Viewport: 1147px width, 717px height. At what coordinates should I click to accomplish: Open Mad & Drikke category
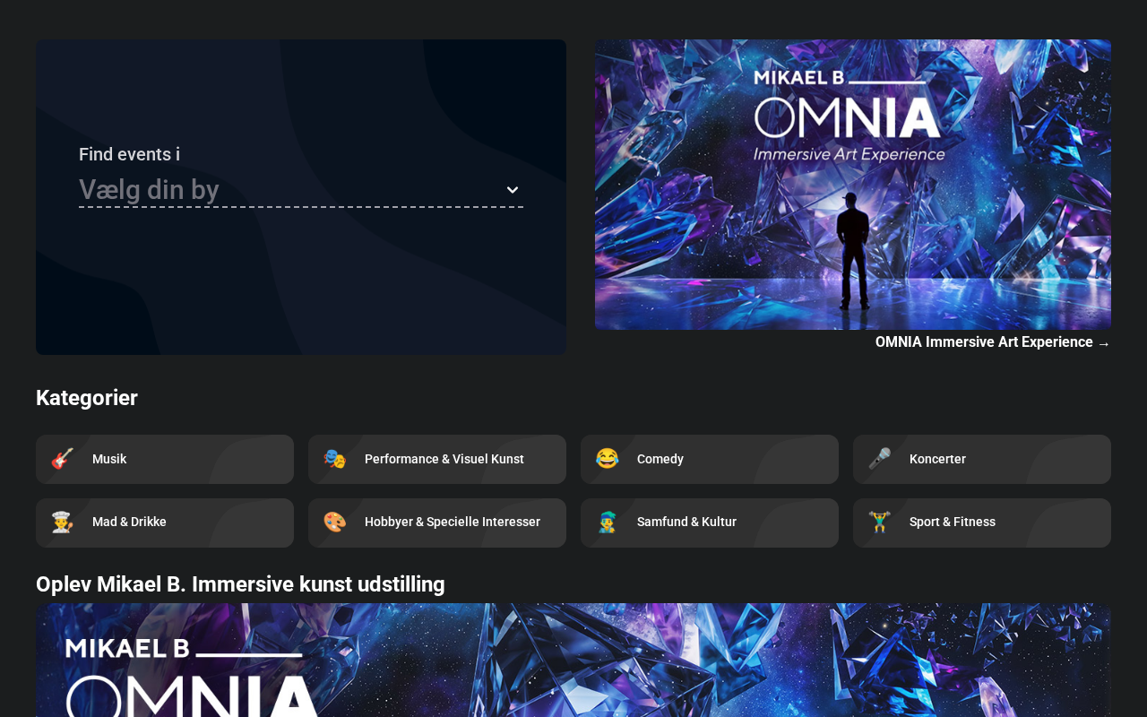click(165, 523)
